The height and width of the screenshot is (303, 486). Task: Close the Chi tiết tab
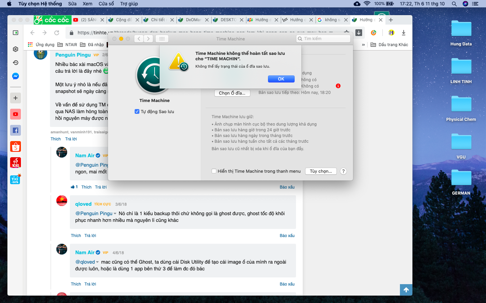pos(172,20)
